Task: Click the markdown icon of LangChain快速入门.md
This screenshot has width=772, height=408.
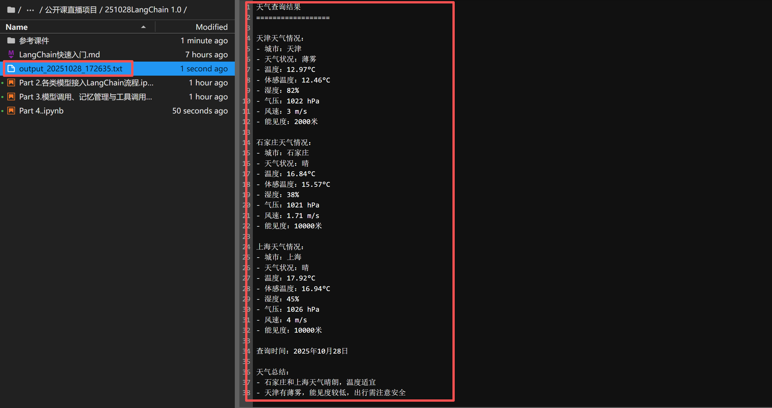Action: [x=11, y=54]
